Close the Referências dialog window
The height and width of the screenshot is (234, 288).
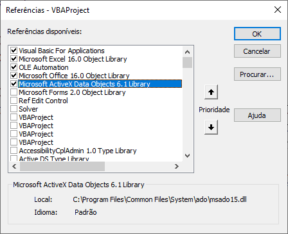click(278, 10)
